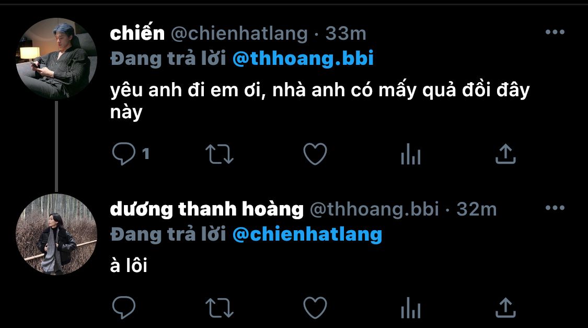This screenshot has width=588, height=328.
Task: Open more options on dương thanh hoàng's tweet
Action: coord(555,208)
